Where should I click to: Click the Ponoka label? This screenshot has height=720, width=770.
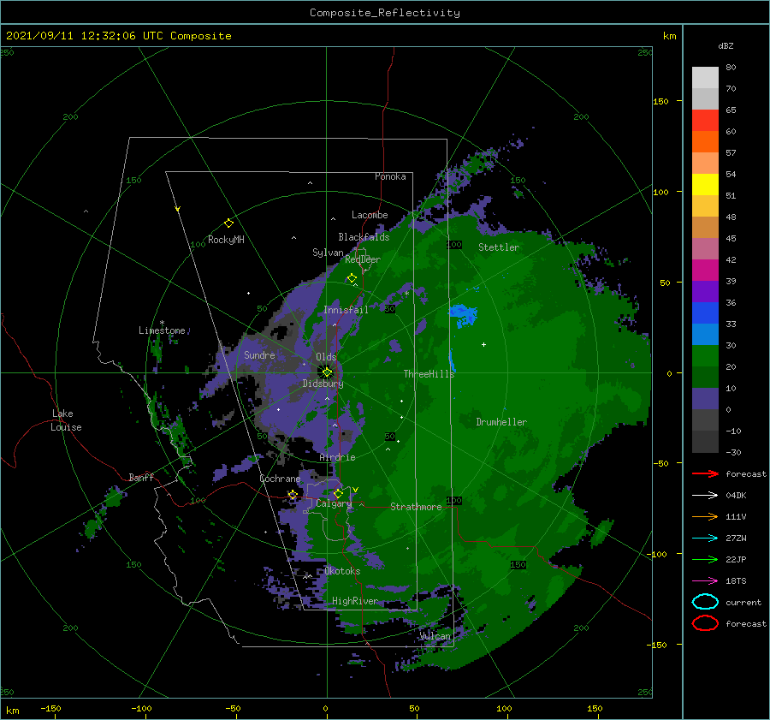tap(390, 176)
